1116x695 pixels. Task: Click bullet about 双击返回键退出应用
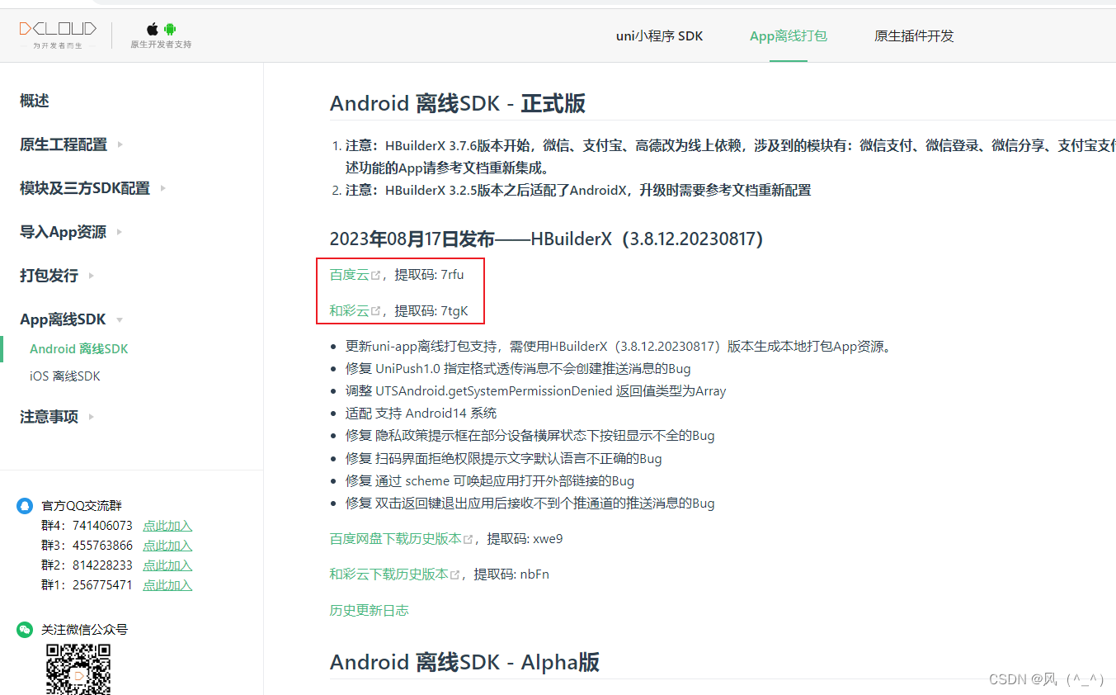[530, 503]
